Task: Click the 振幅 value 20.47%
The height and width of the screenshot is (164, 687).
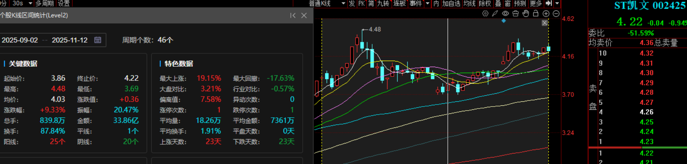Action: (126, 110)
